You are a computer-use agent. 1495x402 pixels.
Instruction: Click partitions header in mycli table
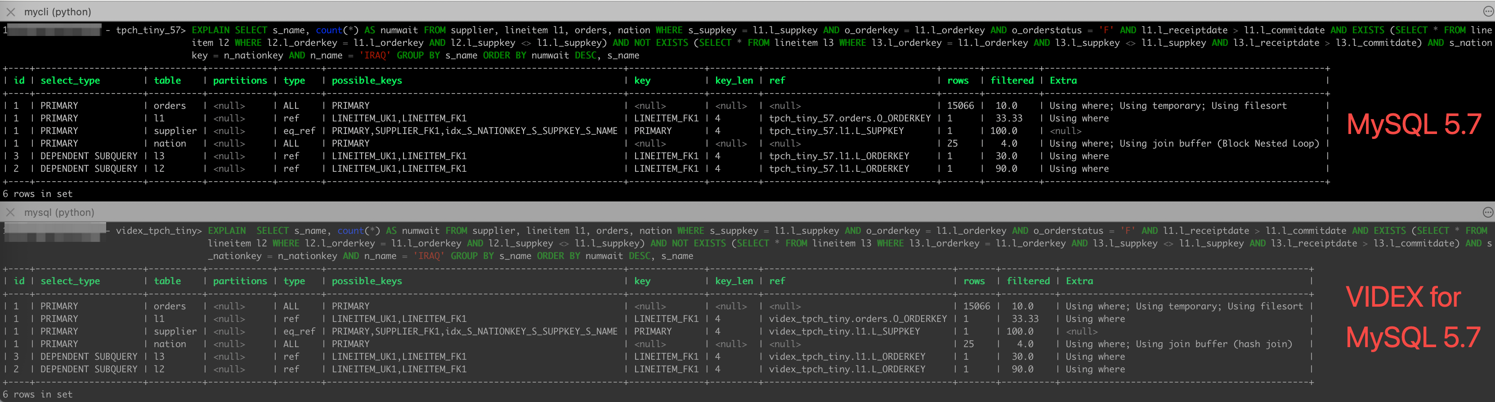240,80
